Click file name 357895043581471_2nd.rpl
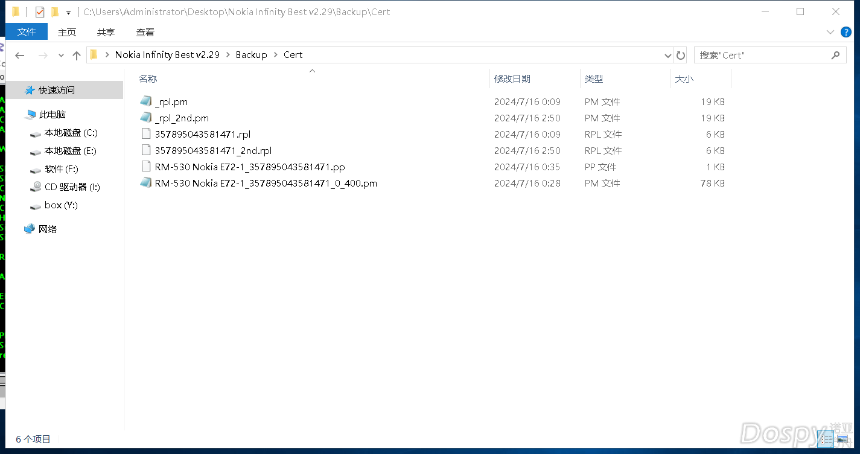This screenshot has height=454, width=860. [x=214, y=151]
